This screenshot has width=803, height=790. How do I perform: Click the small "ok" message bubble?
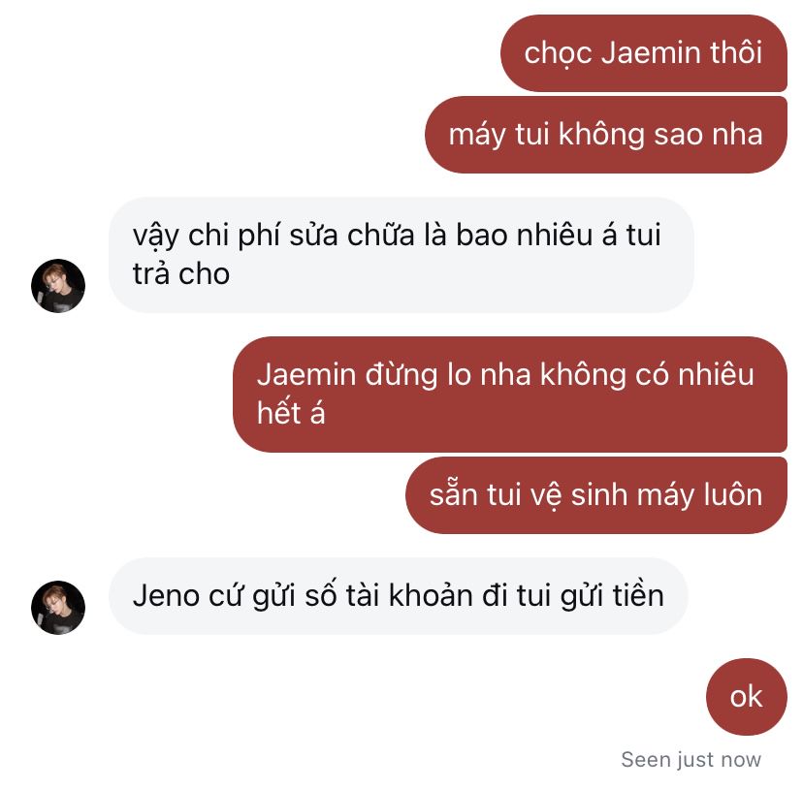pyautogui.click(x=747, y=697)
